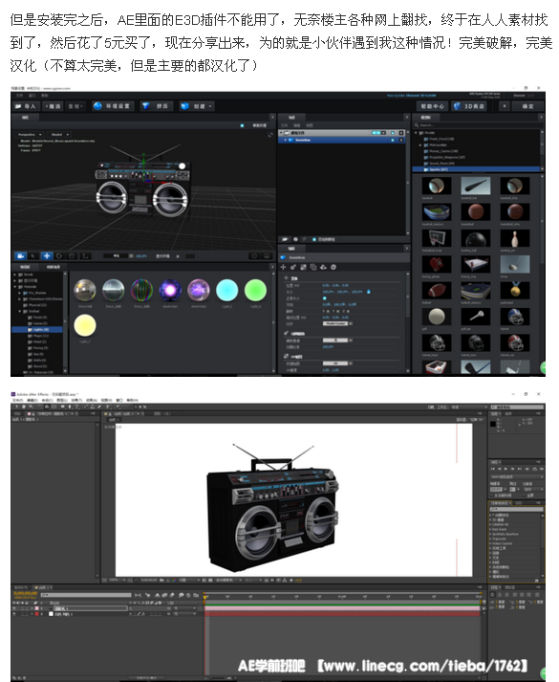
Task: Click the Search field in model browser
Action: (477, 125)
